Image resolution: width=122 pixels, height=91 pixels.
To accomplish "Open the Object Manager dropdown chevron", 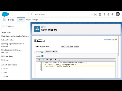I will 41,20.
